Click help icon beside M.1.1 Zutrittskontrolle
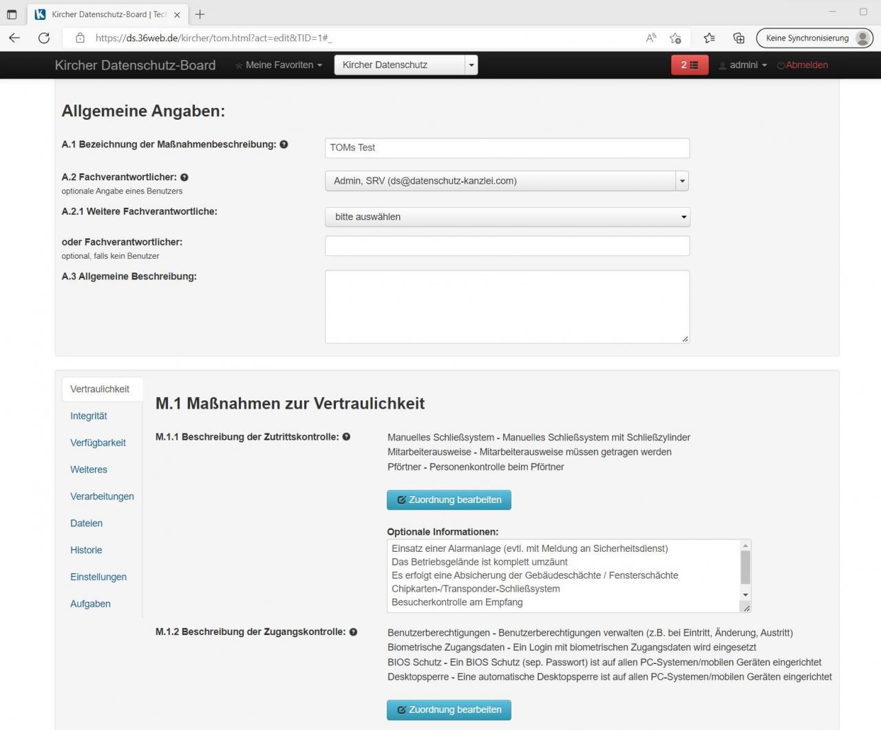The image size is (881, 730). pyautogui.click(x=346, y=437)
